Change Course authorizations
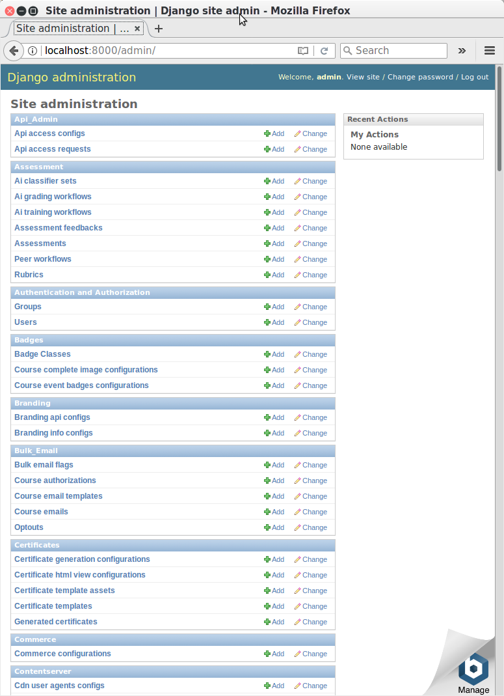Screen dimensions: 504x696 pos(311,480)
